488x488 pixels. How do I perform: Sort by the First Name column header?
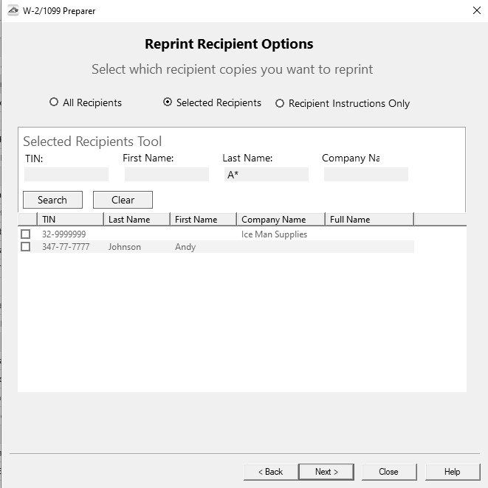pos(203,220)
